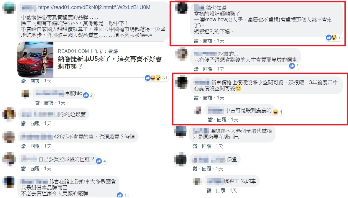Click 讚 under 你的垃圾菌 comment
This screenshot has height=198, width=348.
(24, 123)
